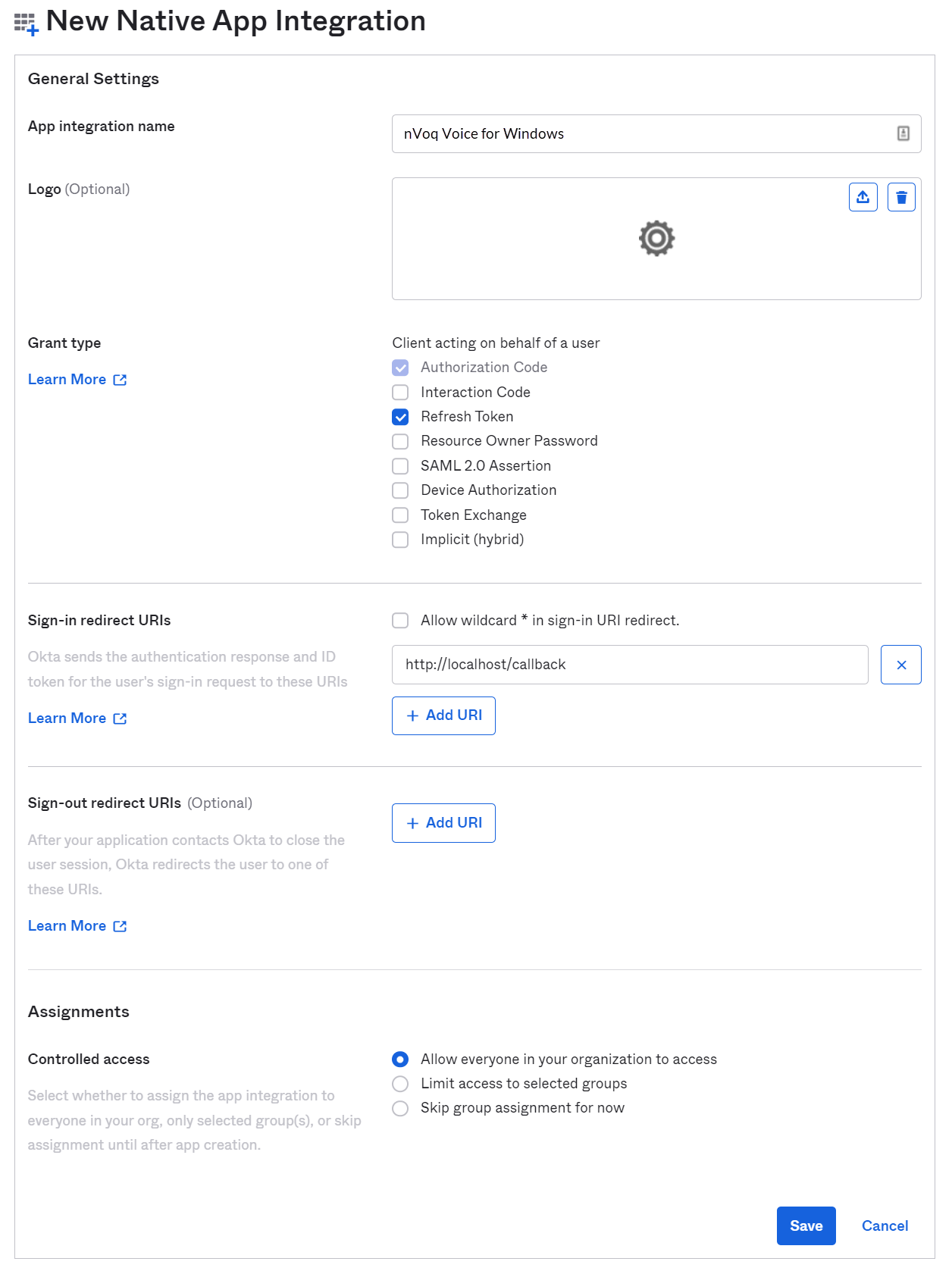
Task: Remove the localhost callback URI
Action: tap(901, 665)
